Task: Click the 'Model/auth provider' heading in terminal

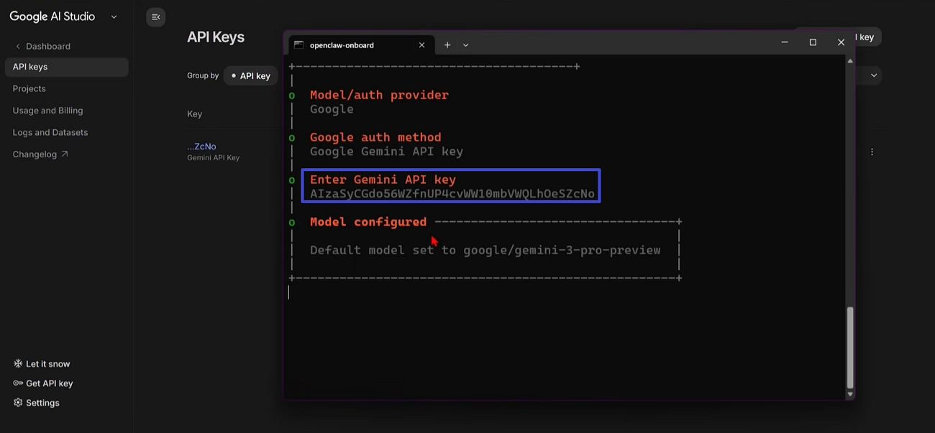Action: click(x=379, y=95)
